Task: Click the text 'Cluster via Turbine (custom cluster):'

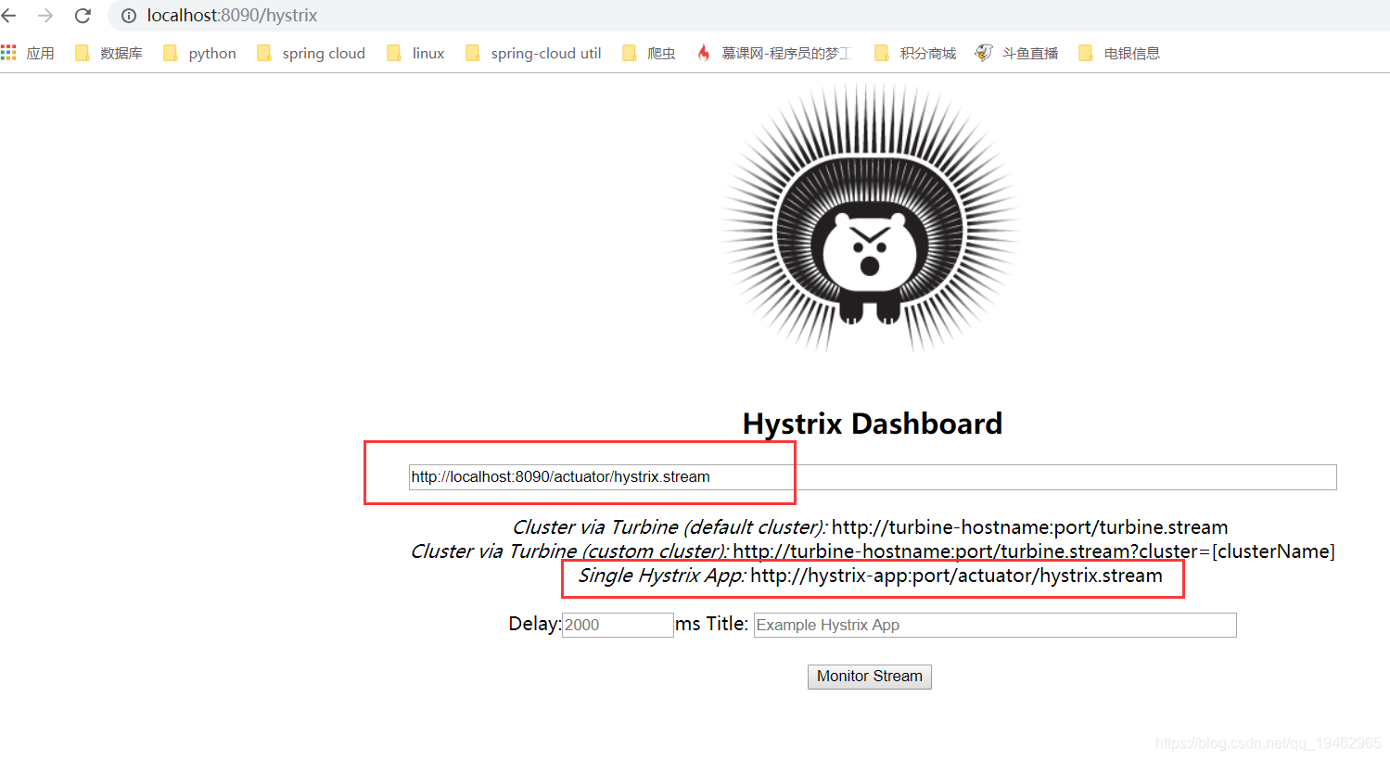Action: (x=569, y=551)
